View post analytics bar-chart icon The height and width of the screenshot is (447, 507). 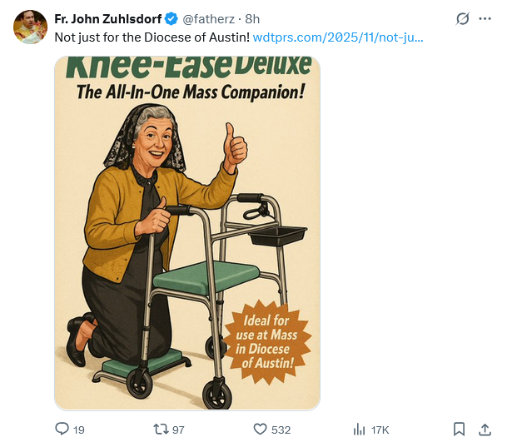(x=360, y=430)
